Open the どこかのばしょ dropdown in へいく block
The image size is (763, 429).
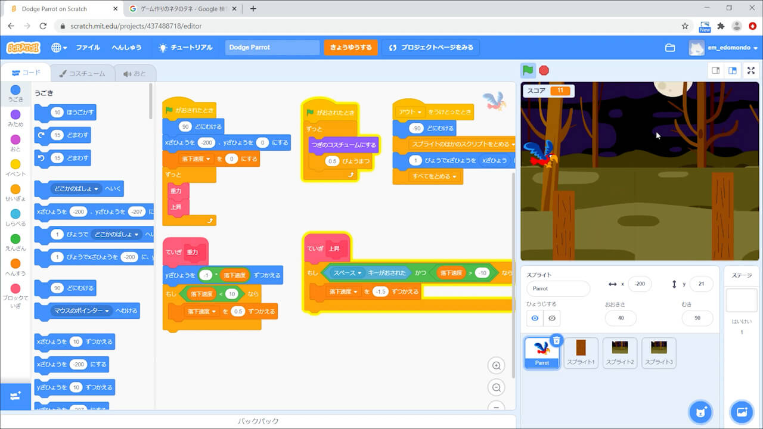[77, 189]
